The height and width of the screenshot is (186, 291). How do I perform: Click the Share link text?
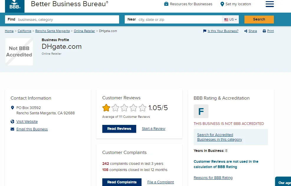(253, 31)
